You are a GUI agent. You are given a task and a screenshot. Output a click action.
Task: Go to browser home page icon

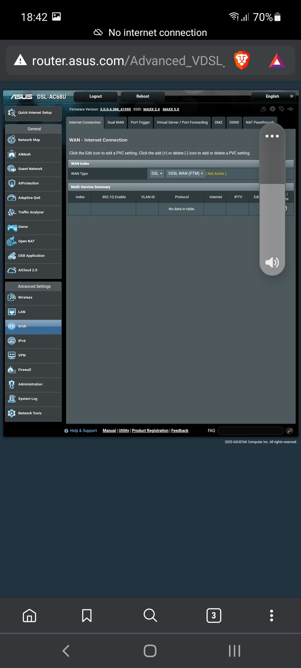coord(29,615)
